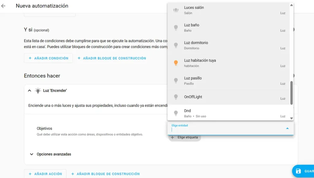
Task: Click the Luz pasillo bulb icon
Action: coord(176,81)
